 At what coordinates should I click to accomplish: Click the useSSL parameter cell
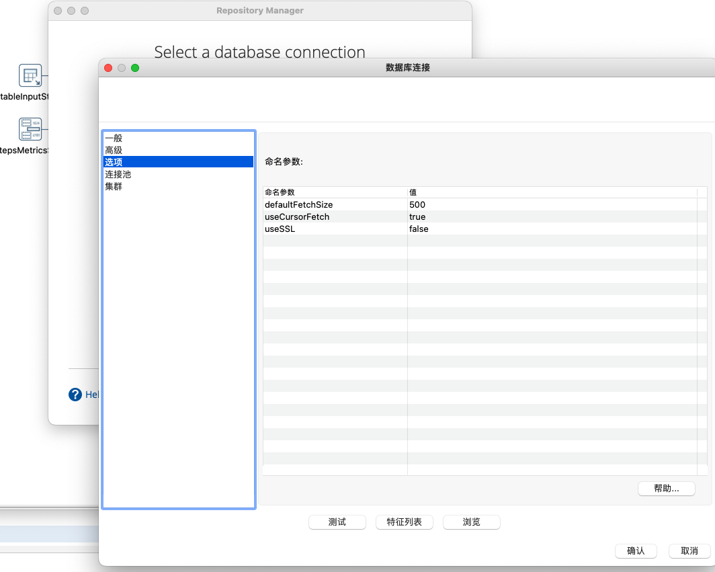point(335,229)
